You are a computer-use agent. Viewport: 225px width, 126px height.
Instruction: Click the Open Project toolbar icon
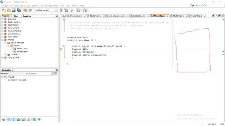pyautogui.click(x=14, y=10)
